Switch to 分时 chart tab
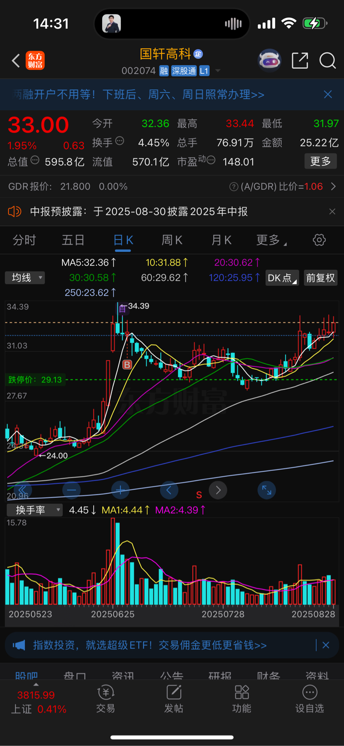The width and height of the screenshot is (344, 746). point(24,240)
